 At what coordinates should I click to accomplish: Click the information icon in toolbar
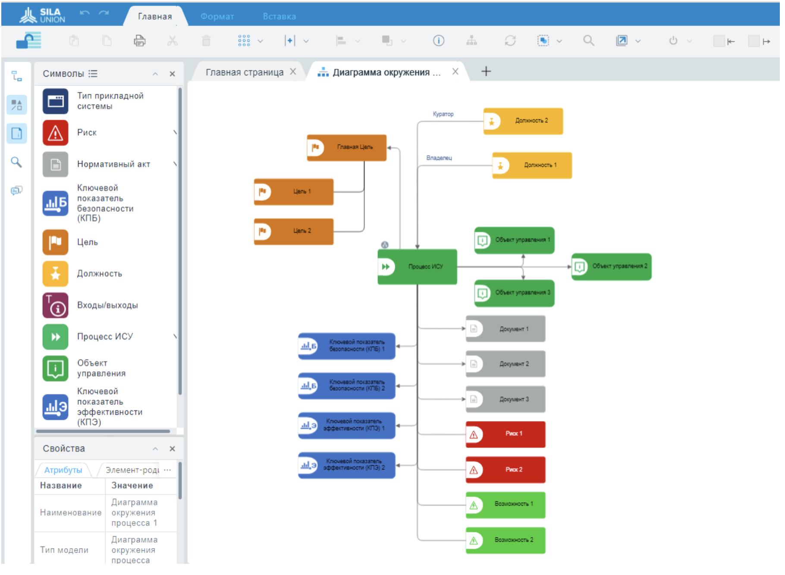pos(438,41)
